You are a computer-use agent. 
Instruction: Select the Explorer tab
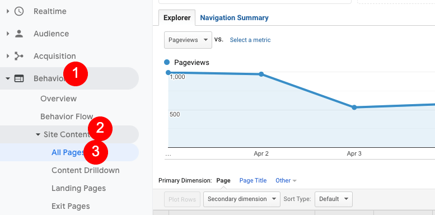pyautogui.click(x=177, y=18)
